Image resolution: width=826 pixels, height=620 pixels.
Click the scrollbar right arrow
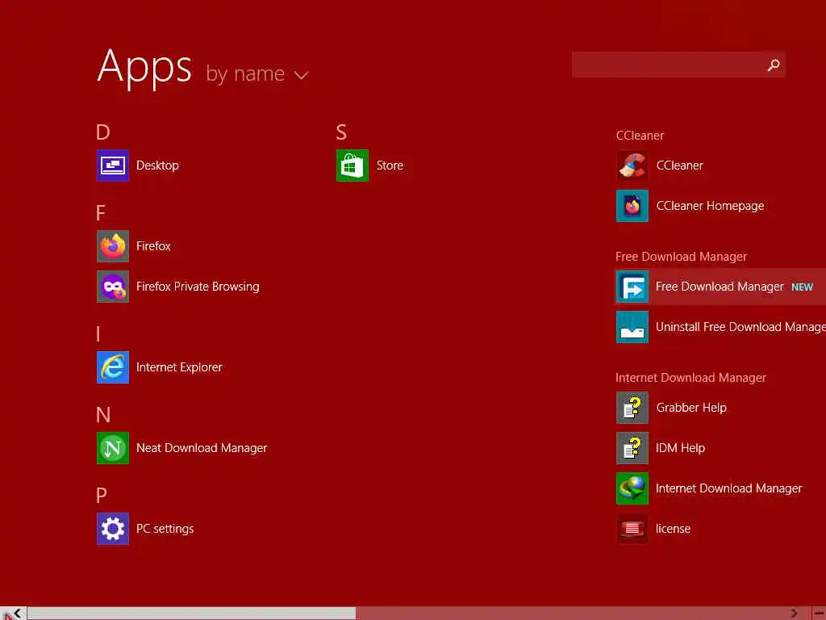[794, 614]
